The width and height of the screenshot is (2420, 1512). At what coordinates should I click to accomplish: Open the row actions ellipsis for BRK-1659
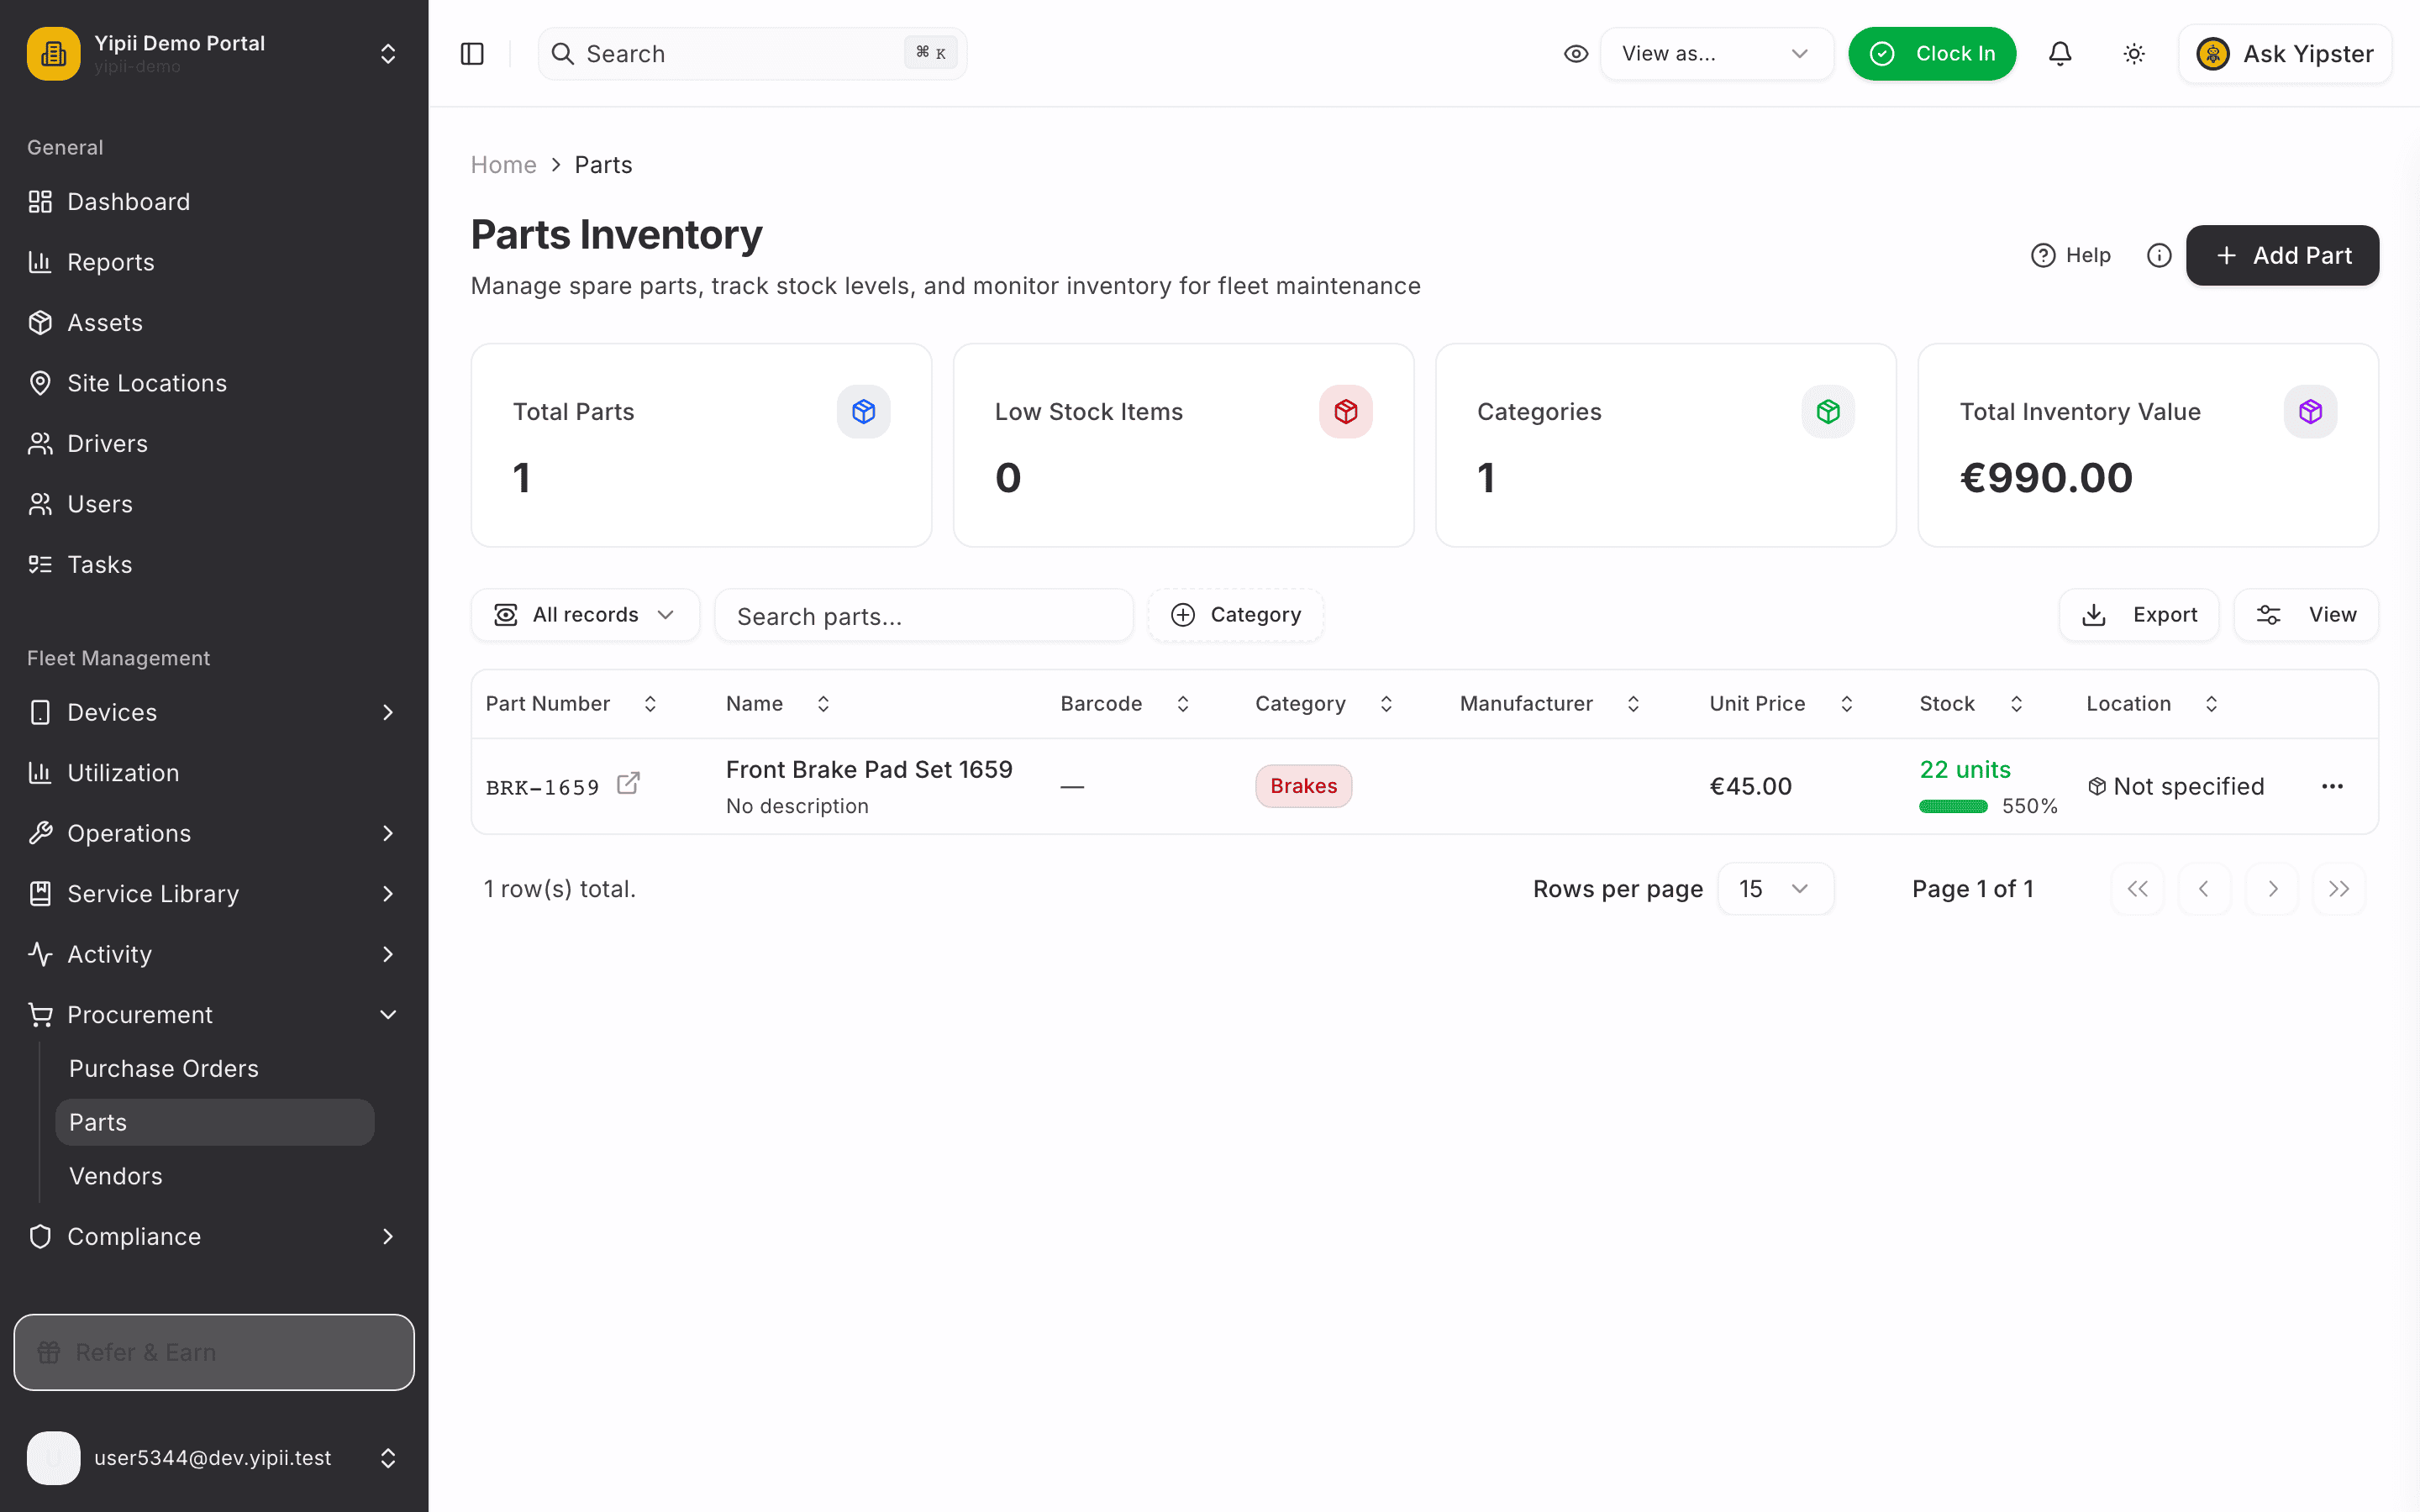(2332, 787)
